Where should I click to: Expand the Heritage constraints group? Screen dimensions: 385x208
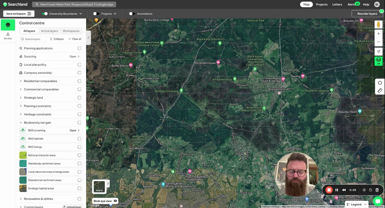pyautogui.click(x=21, y=114)
